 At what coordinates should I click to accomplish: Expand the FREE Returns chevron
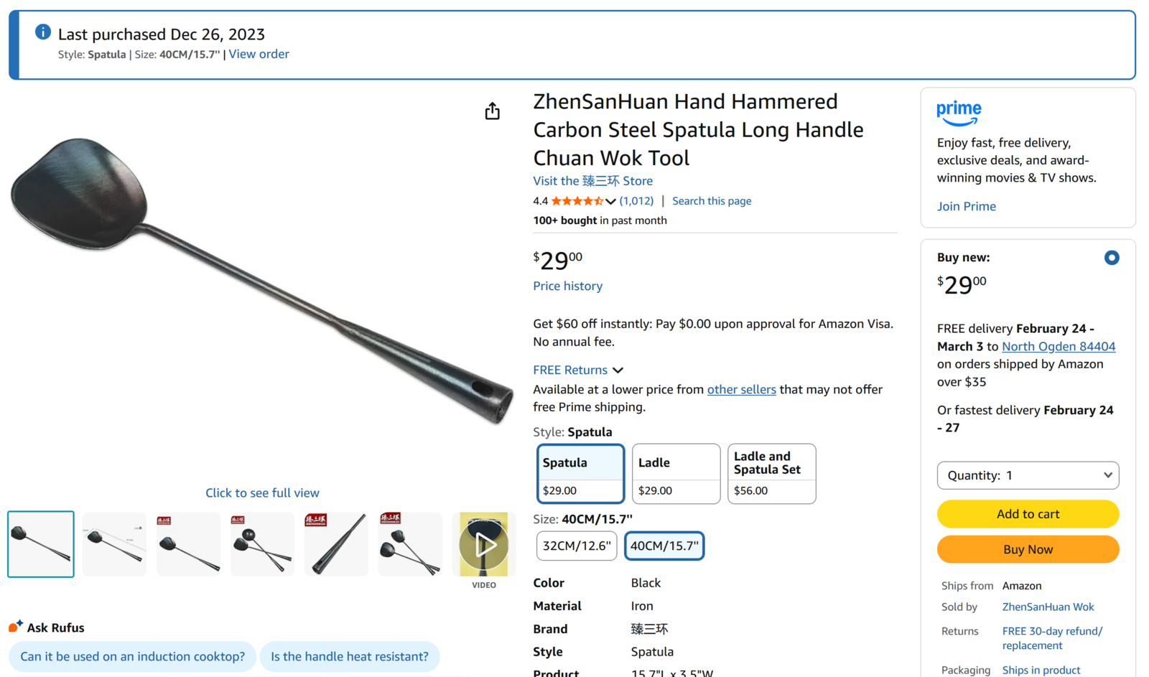pyautogui.click(x=618, y=370)
